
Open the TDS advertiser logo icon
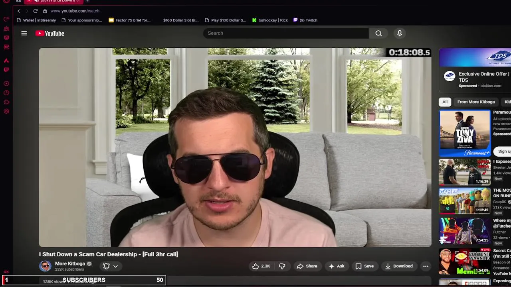[450, 76]
